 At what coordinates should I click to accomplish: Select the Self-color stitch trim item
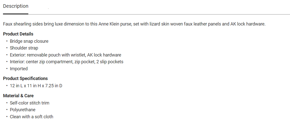point(30,103)
